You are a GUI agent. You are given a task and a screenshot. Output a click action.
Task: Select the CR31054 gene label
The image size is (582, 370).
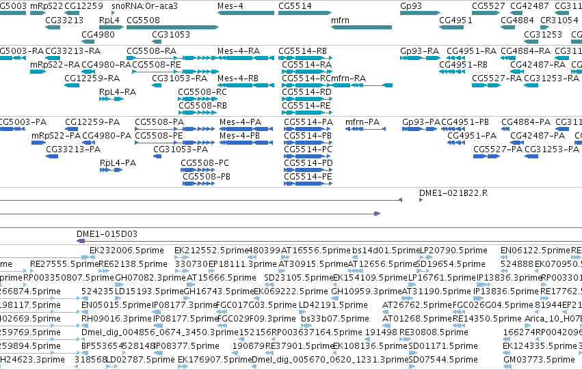coord(559,20)
